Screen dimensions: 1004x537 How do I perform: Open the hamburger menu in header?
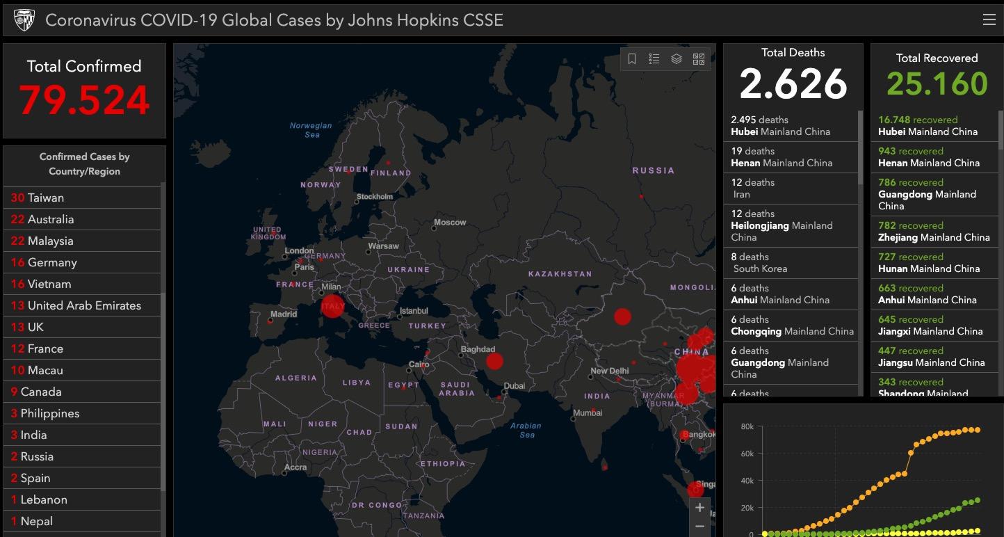989,20
